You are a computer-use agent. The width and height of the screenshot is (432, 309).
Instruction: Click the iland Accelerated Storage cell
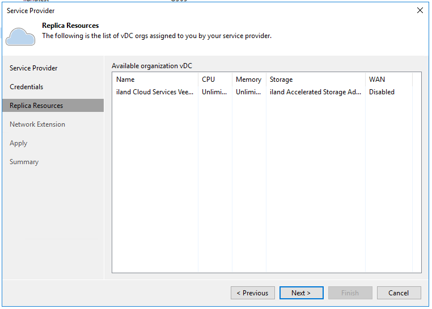(x=315, y=92)
